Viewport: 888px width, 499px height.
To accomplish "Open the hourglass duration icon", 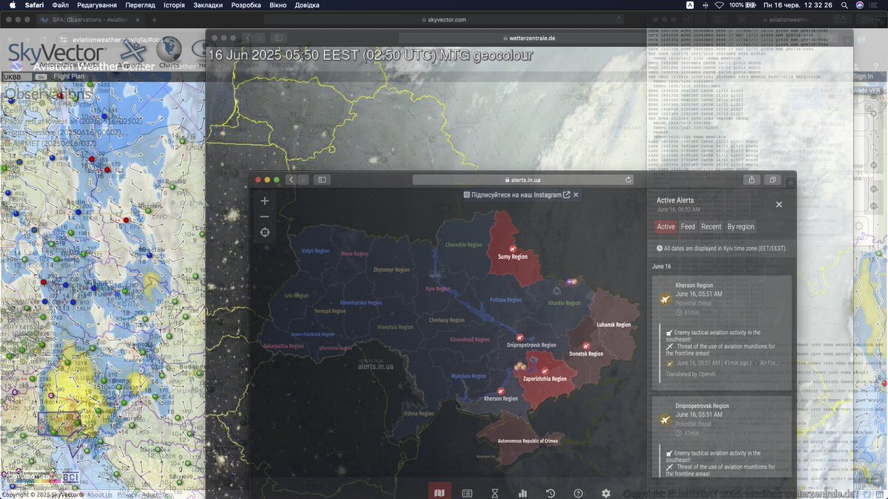I will [x=495, y=493].
